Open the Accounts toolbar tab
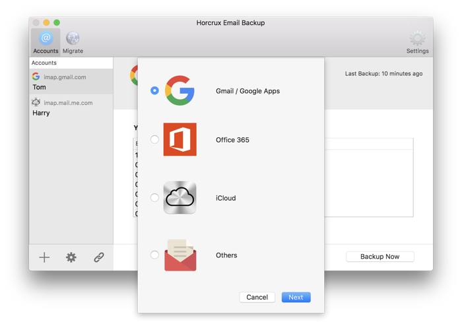 click(46, 42)
